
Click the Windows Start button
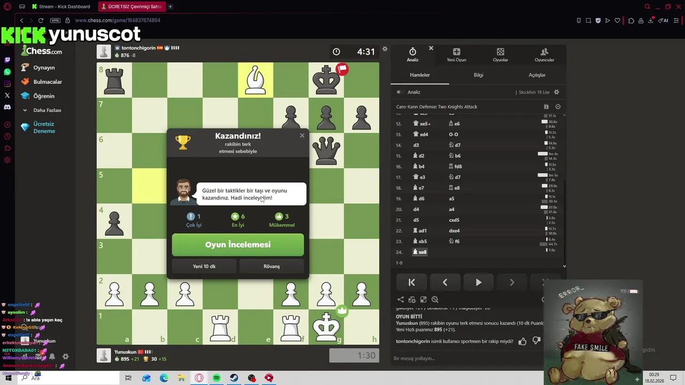(x=9, y=378)
